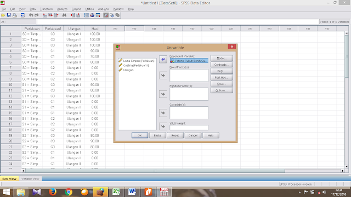Move variable into Fixed Factor(s) with arrow
This screenshot has height=197, width=351.
(x=163, y=76)
